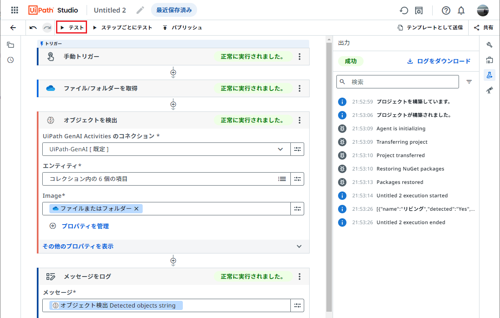Open the history clock icon in left sidebar
The width and height of the screenshot is (500, 318).
[10, 60]
